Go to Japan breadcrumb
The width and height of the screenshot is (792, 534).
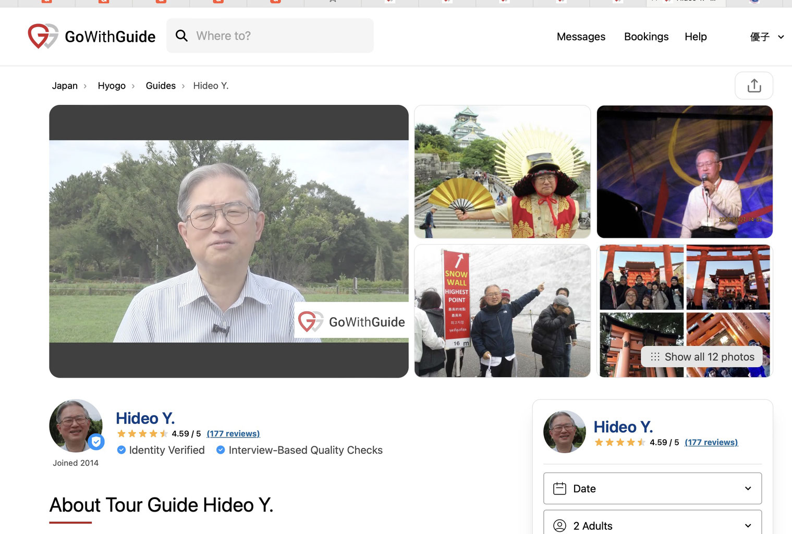coord(65,86)
